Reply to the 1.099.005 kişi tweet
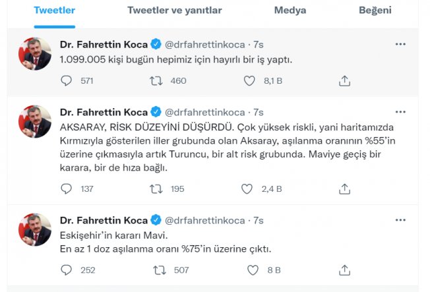430x292 pixels. click(66, 81)
